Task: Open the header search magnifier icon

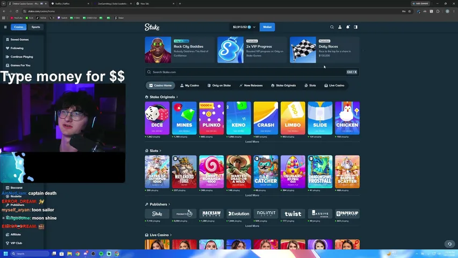Action: pyautogui.click(x=332, y=27)
